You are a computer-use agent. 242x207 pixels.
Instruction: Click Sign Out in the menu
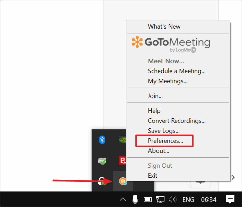(x=178, y=166)
